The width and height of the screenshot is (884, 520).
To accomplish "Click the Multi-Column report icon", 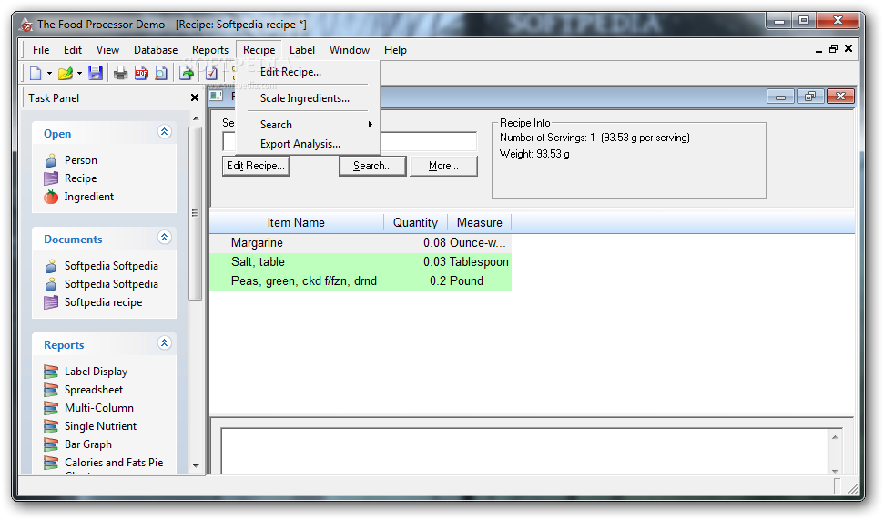I will 51,408.
